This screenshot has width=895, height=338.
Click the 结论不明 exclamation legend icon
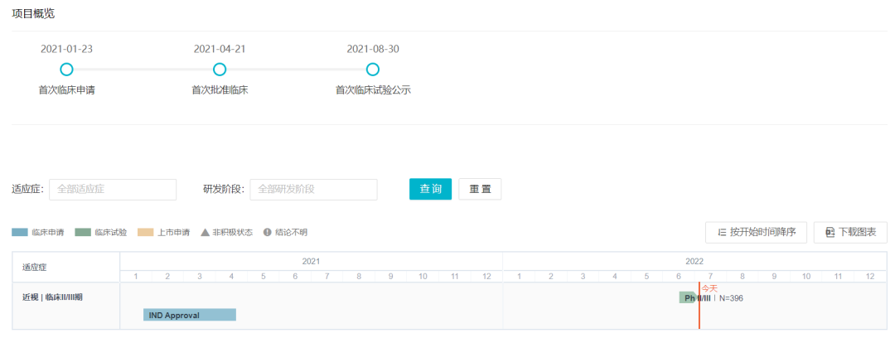268,233
